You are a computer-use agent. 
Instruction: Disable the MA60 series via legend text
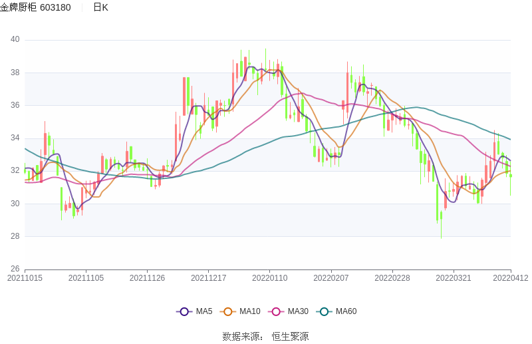[x=346, y=311]
